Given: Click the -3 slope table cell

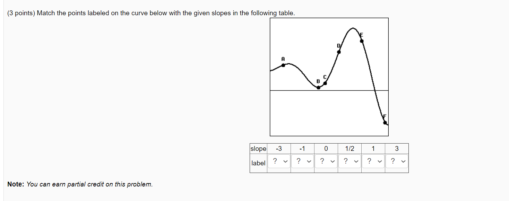Looking at the screenshot, I should pyautogui.click(x=278, y=148).
